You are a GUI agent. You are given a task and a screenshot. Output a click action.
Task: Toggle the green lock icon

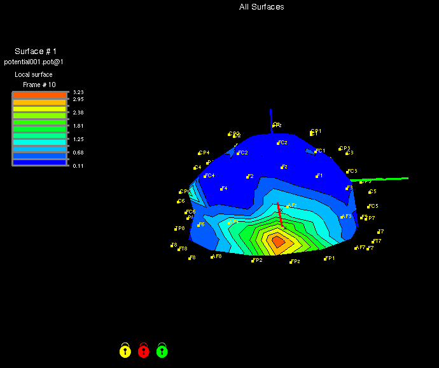[162, 350]
